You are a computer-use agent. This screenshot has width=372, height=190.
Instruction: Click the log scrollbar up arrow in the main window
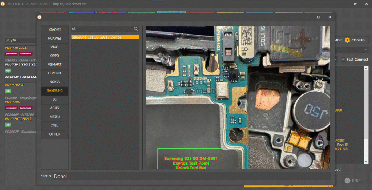366,68
